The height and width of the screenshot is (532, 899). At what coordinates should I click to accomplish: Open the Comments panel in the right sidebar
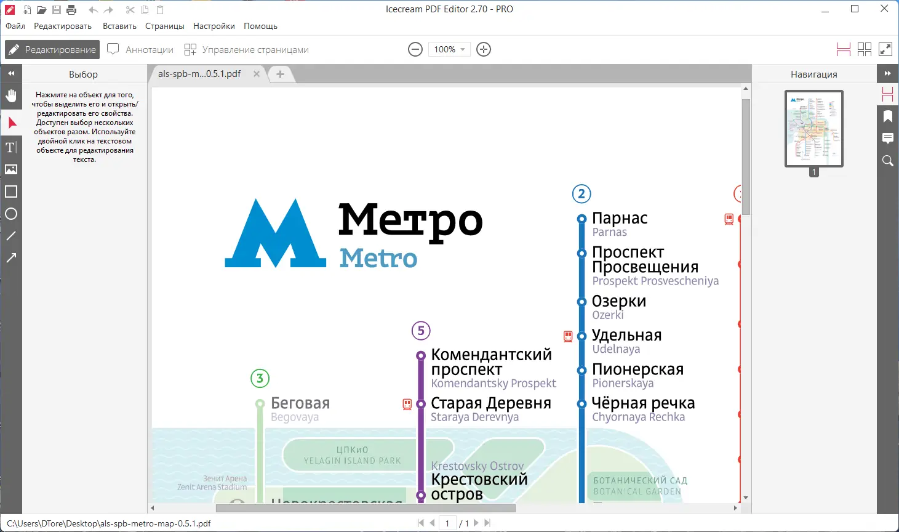[887, 139]
